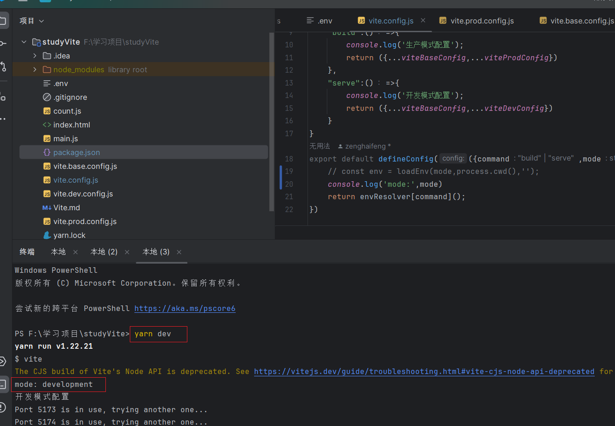Open the vitejs.dev troubleshooting link
The image size is (615, 426).
[x=424, y=371]
